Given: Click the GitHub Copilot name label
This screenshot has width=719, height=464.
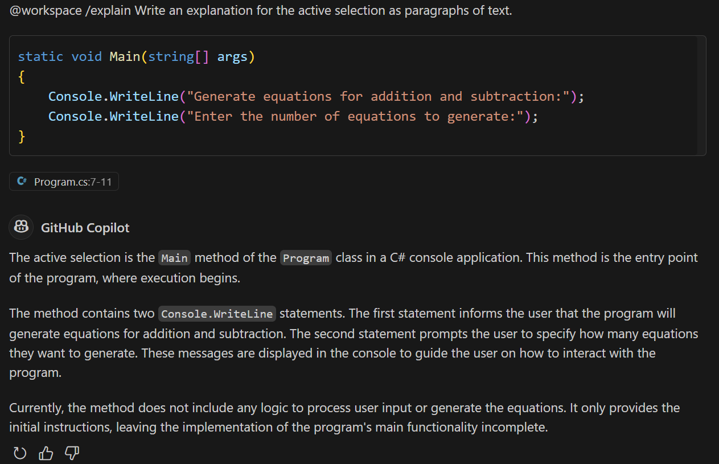Looking at the screenshot, I should coord(85,228).
